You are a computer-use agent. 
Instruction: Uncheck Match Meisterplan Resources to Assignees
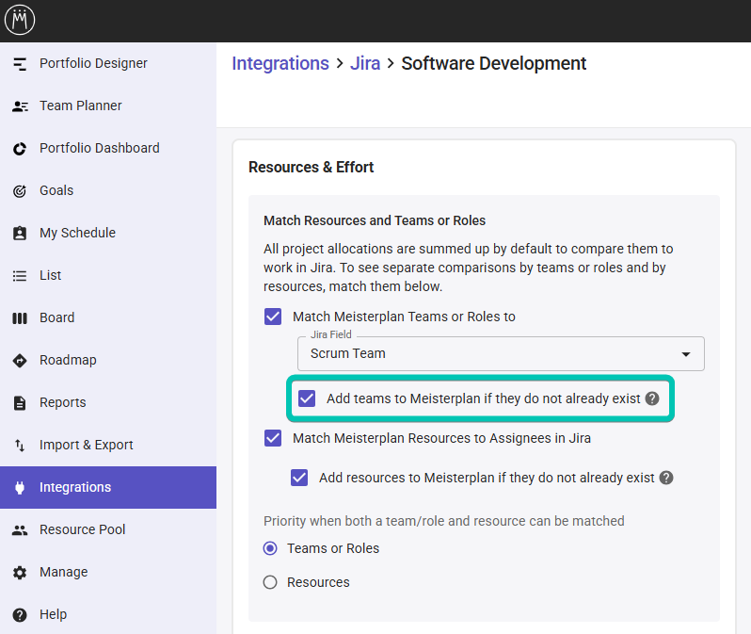(x=273, y=438)
